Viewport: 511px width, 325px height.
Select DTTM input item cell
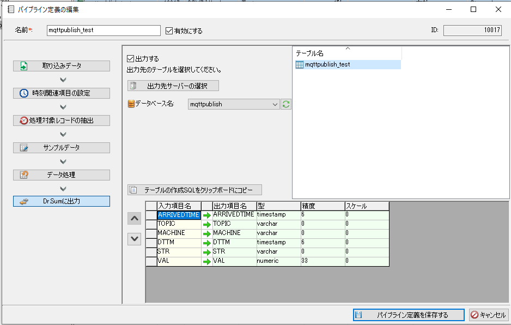pos(179,243)
